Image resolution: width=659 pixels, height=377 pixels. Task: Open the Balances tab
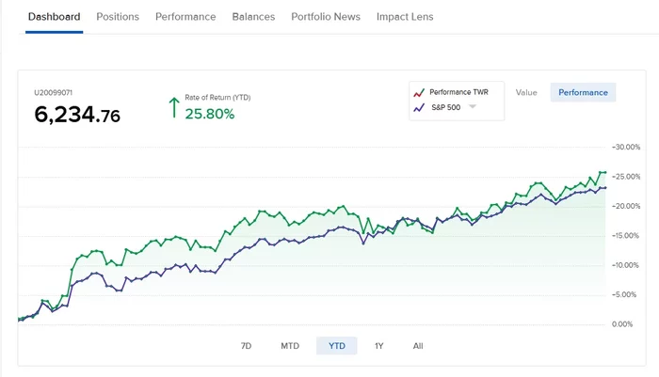(x=253, y=17)
